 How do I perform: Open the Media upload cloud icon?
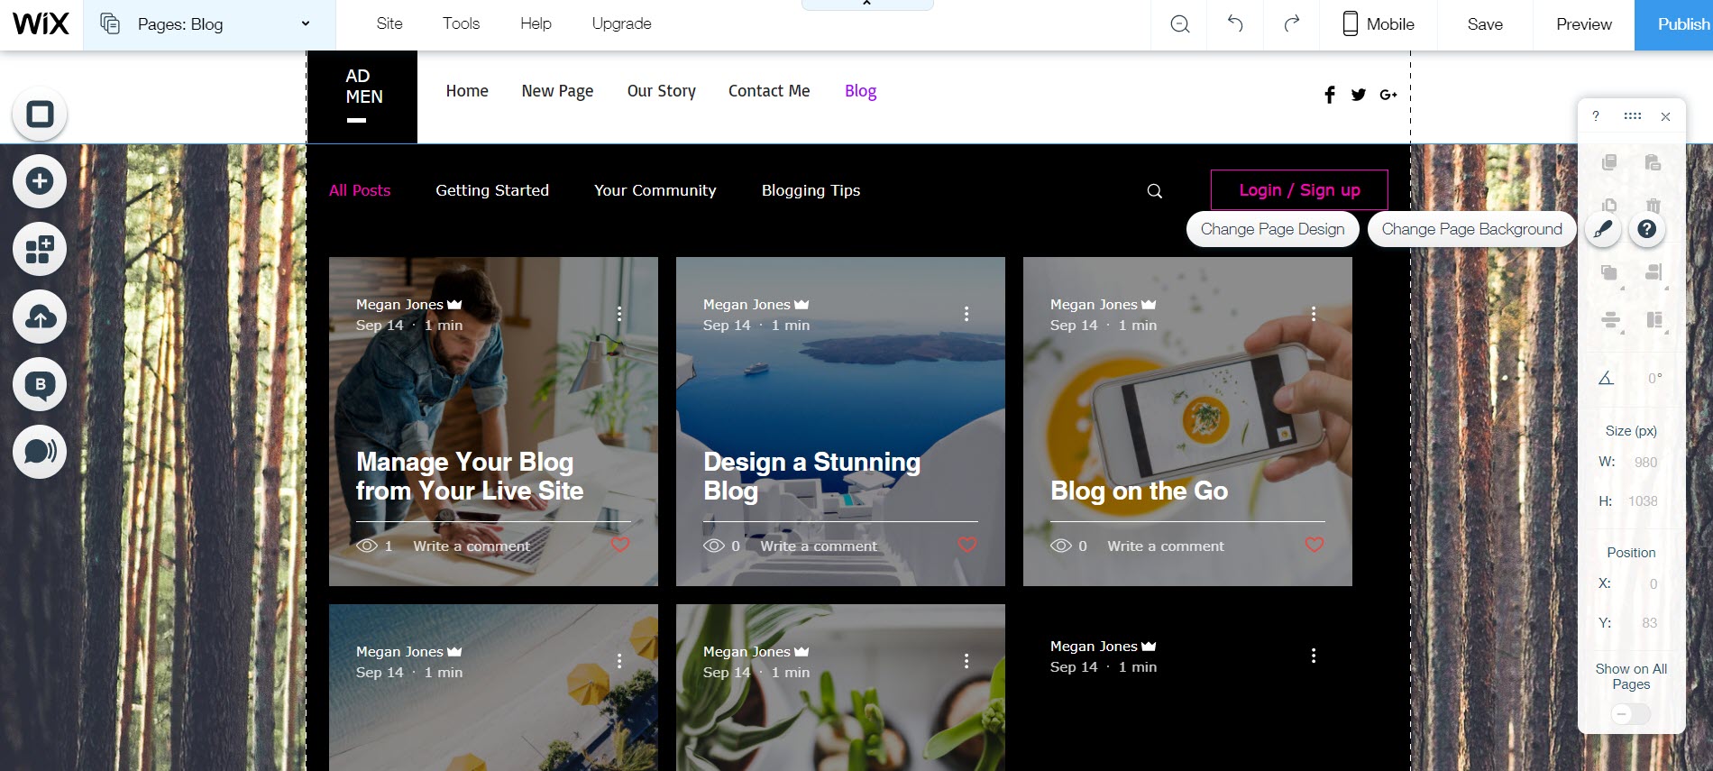coord(40,317)
